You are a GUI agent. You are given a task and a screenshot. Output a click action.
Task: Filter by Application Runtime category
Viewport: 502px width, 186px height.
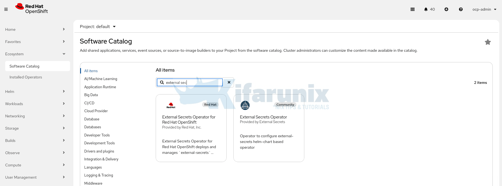pyautogui.click(x=100, y=87)
